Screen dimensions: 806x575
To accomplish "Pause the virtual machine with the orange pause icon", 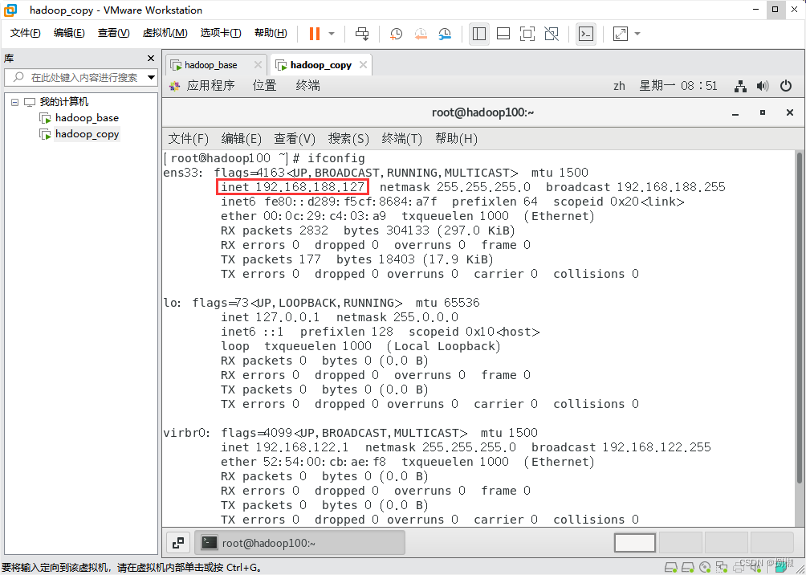I will tap(314, 34).
